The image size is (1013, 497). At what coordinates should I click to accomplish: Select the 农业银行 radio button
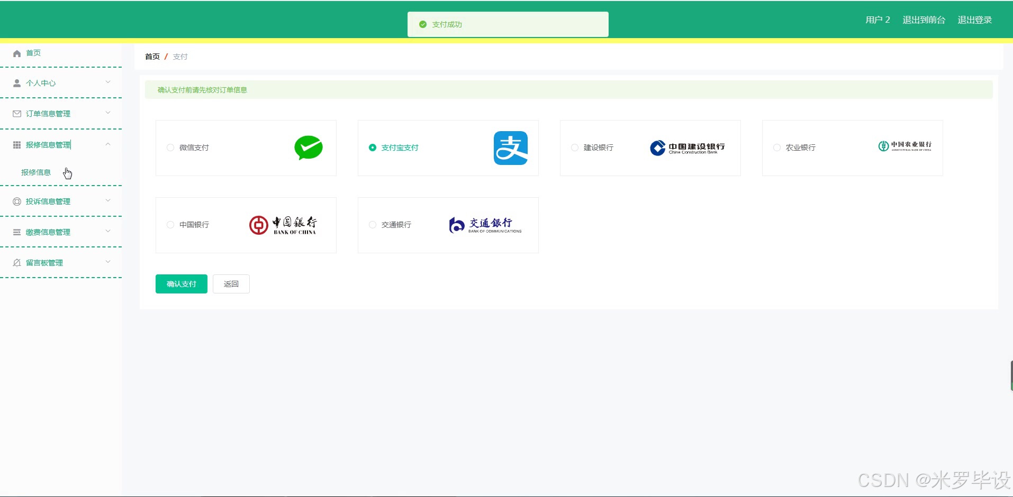pyautogui.click(x=777, y=148)
